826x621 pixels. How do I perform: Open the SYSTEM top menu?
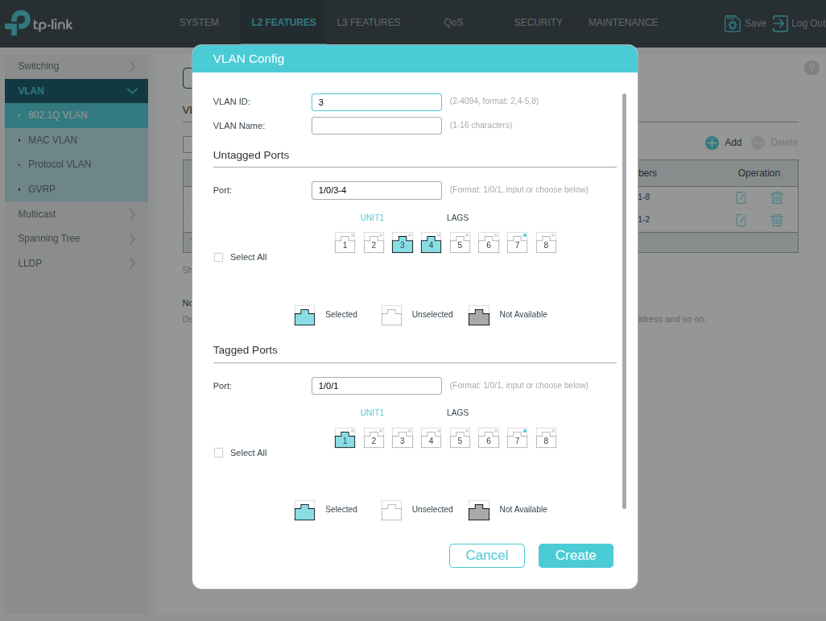(x=199, y=23)
